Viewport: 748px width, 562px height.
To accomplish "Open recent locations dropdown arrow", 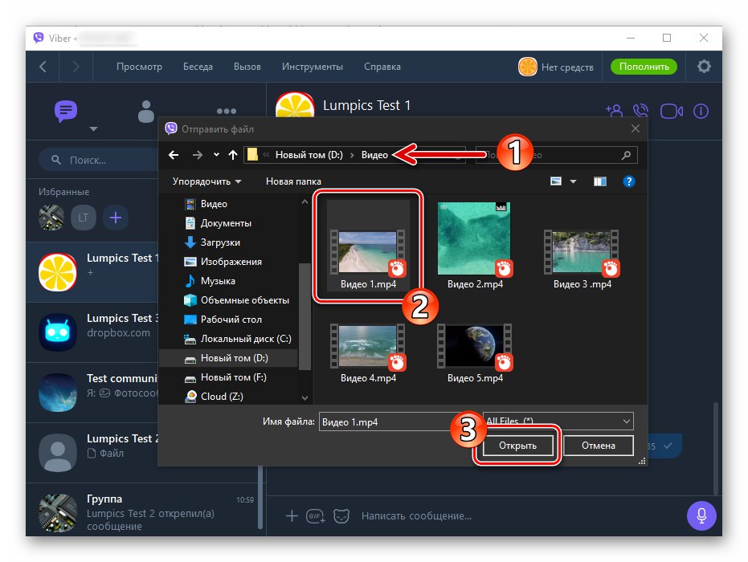I will pyautogui.click(x=216, y=154).
